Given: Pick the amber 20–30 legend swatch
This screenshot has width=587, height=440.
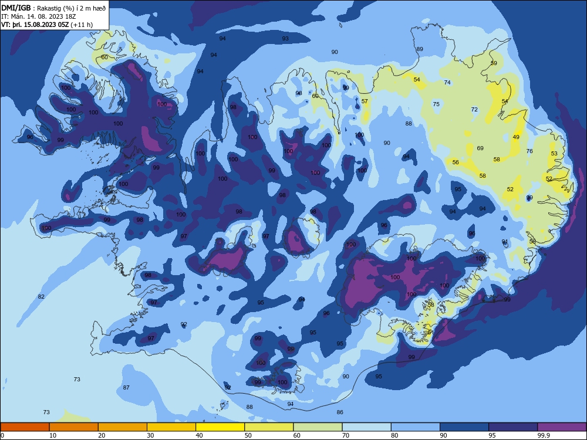Looking at the screenshot, I should [x=123, y=427].
